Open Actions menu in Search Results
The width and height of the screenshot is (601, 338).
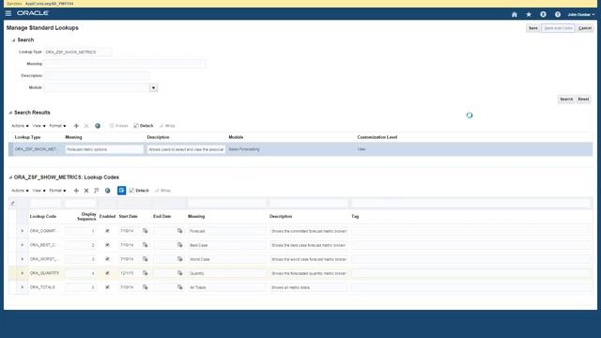pyautogui.click(x=20, y=126)
